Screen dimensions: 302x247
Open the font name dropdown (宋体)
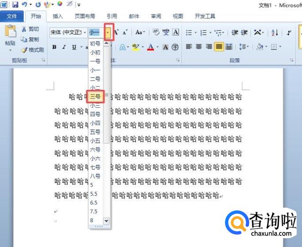pos(85,33)
